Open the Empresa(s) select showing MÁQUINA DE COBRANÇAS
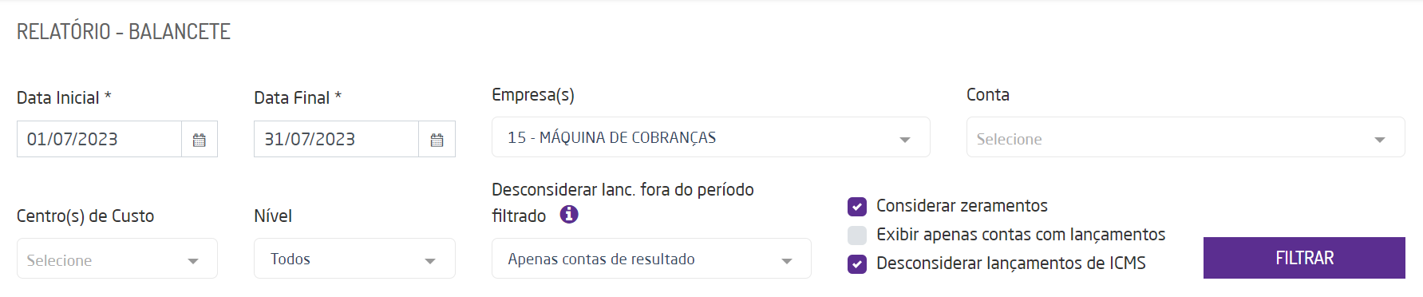 711,137
